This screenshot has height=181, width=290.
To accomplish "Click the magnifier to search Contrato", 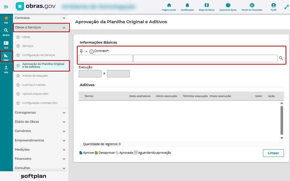I will pos(281,58).
